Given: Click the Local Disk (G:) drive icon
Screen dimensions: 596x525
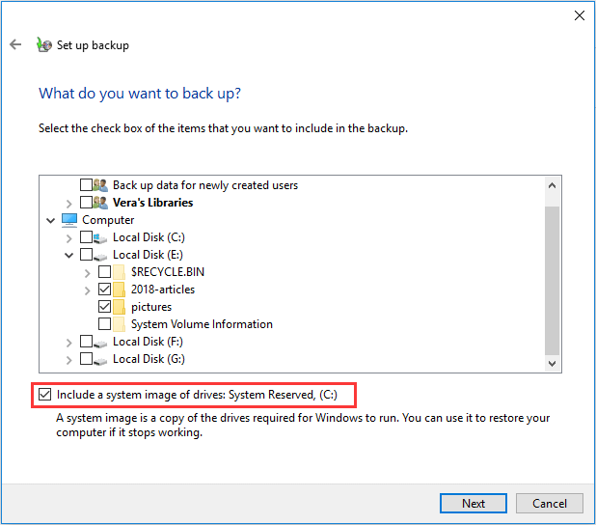Looking at the screenshot, I should click(100, 361).
